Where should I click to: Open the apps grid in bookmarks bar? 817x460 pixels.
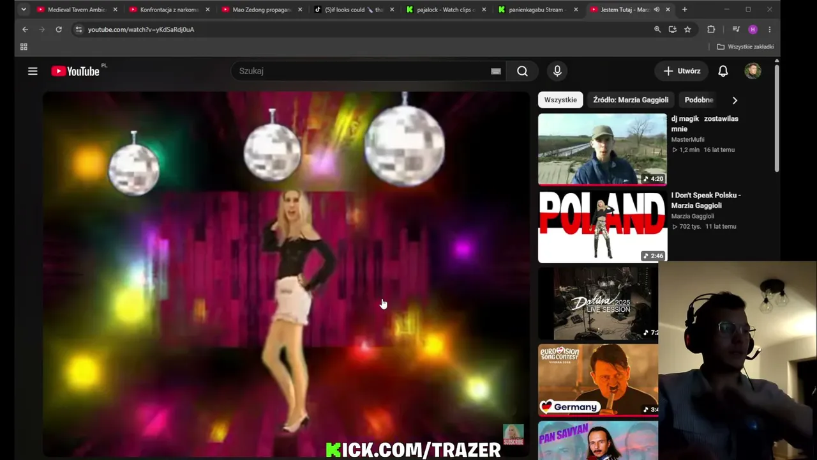(x=24, y=47)
